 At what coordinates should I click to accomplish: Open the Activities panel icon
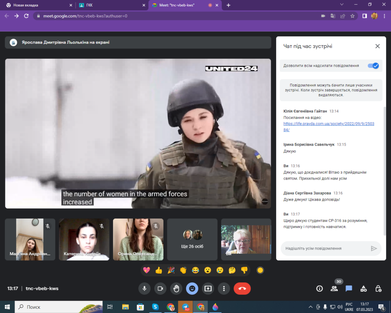point(364,289)
